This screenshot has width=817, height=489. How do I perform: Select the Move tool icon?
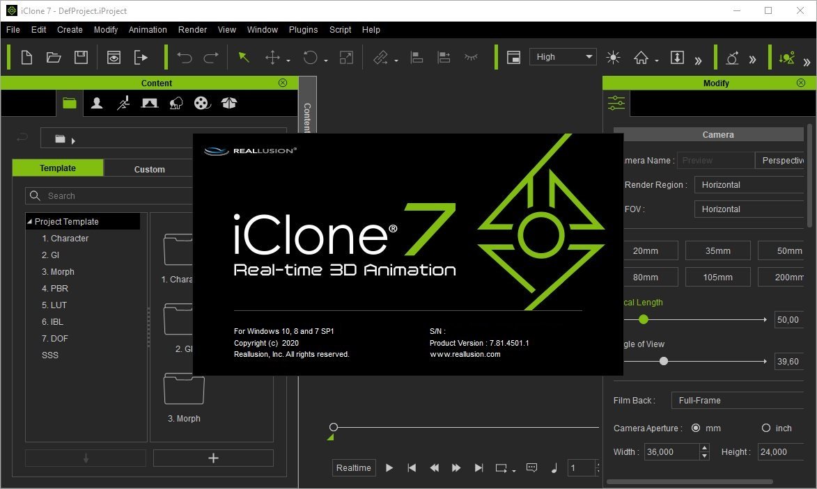click(272, 57)
